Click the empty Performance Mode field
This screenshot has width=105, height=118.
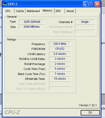[85, 27]
